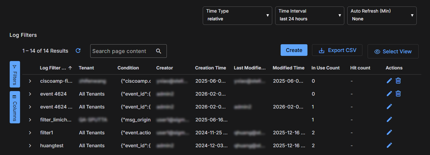The image size is (430, 155).
Task: Open the Time Type dropdown
Action: coord(237,15)
